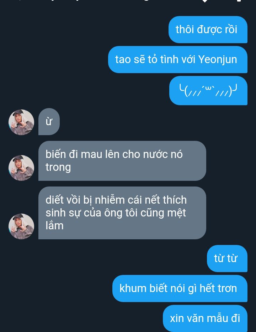
Task: Tap the avatar next to "biến đi mau lên" message
Action: click(21, 168)
